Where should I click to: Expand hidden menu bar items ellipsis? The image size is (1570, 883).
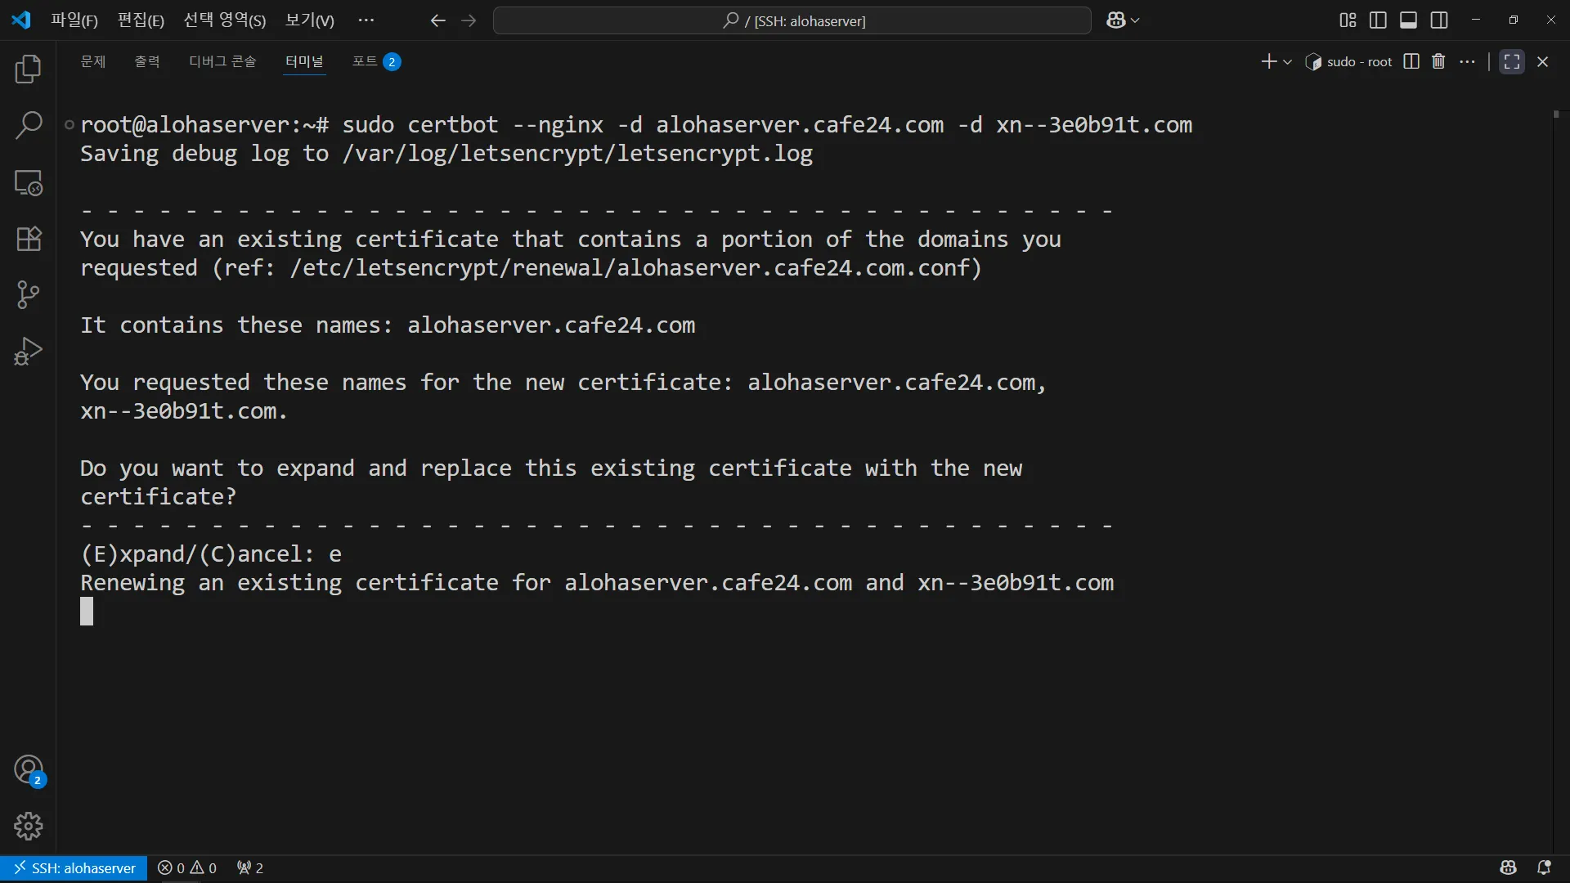pyautogui.click(x=366, y=20)
